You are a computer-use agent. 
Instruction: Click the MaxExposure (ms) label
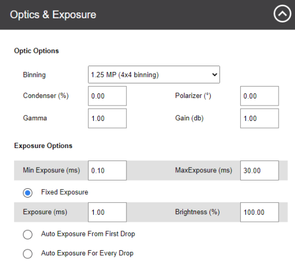[x=204, y=170]
